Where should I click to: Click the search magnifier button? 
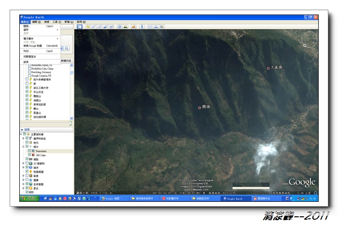67,48
